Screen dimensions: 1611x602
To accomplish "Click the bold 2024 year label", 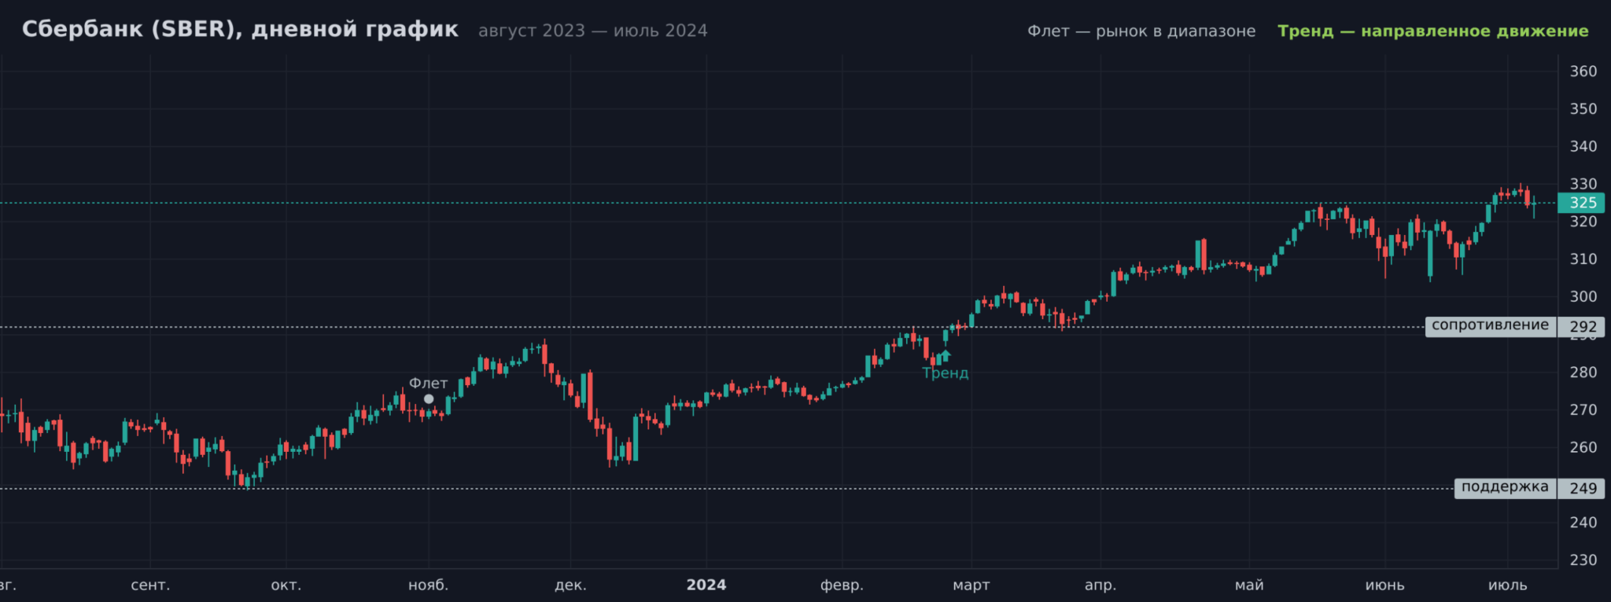I will (706, 585).
